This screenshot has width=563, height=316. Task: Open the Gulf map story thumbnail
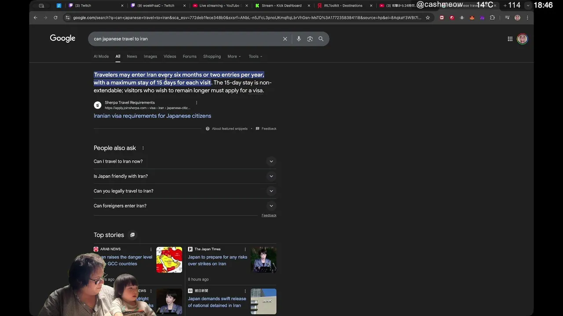[x=169, y=259]
